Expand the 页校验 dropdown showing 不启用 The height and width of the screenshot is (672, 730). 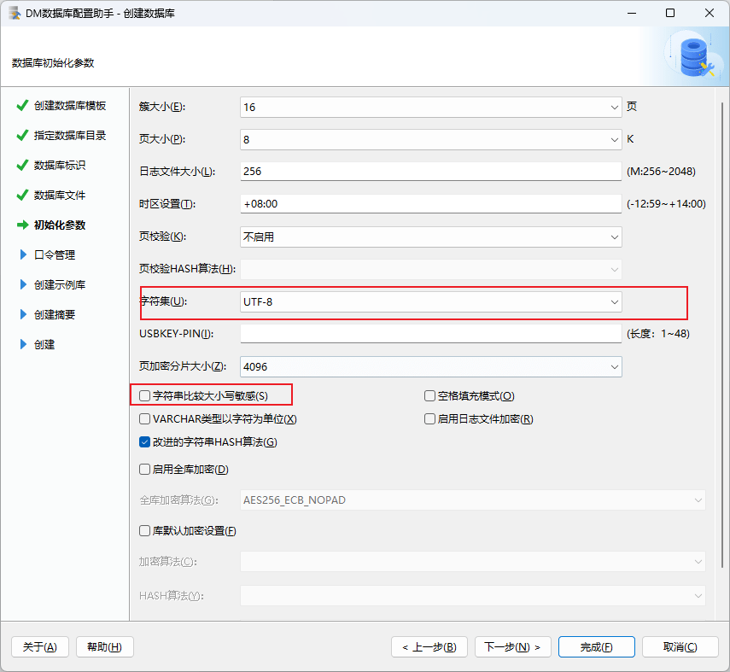[x=430, y=237]
